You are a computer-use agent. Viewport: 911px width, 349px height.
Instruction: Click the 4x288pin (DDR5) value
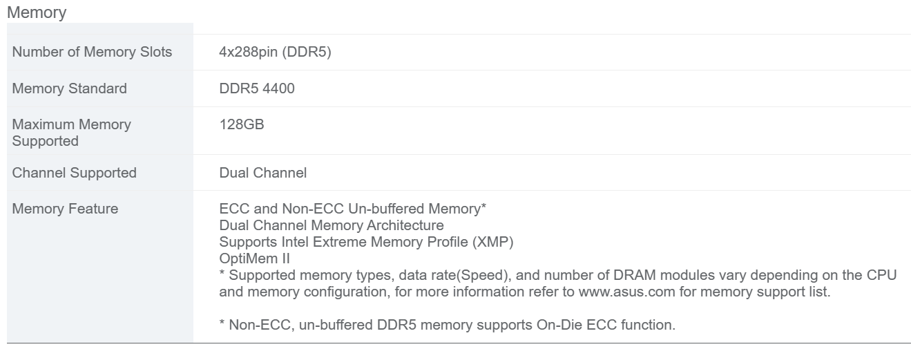click(x=275, y=53)
